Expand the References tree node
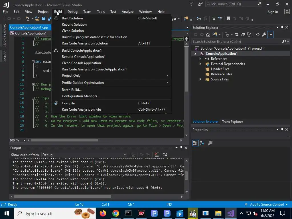The width and height of the screenshot is (292, 219). click(x=200, y=59)
